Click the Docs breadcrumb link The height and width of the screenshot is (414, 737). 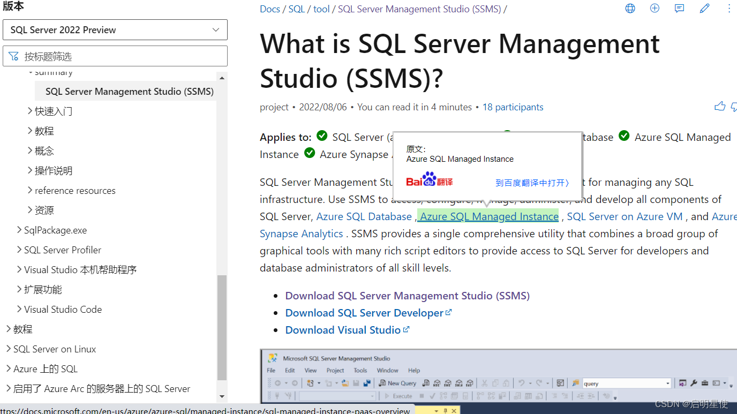(270, 9)
